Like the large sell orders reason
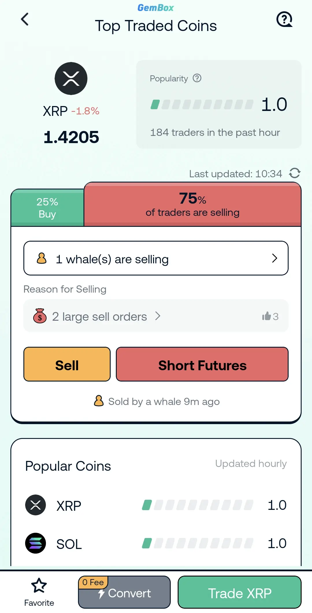Viewport: 312px width, 613px height. pos(270,316)
